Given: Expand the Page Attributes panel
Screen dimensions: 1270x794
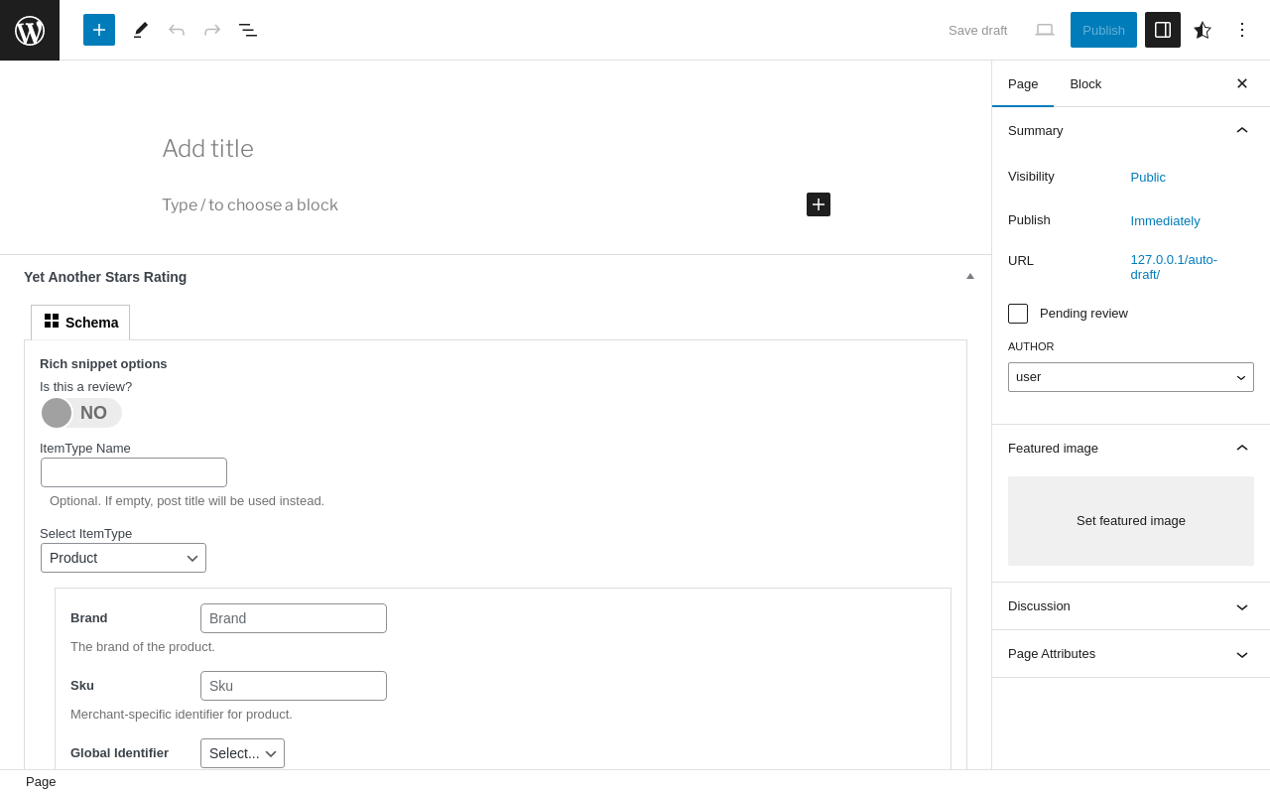Looking at the screenshot, I should 1131,654.
